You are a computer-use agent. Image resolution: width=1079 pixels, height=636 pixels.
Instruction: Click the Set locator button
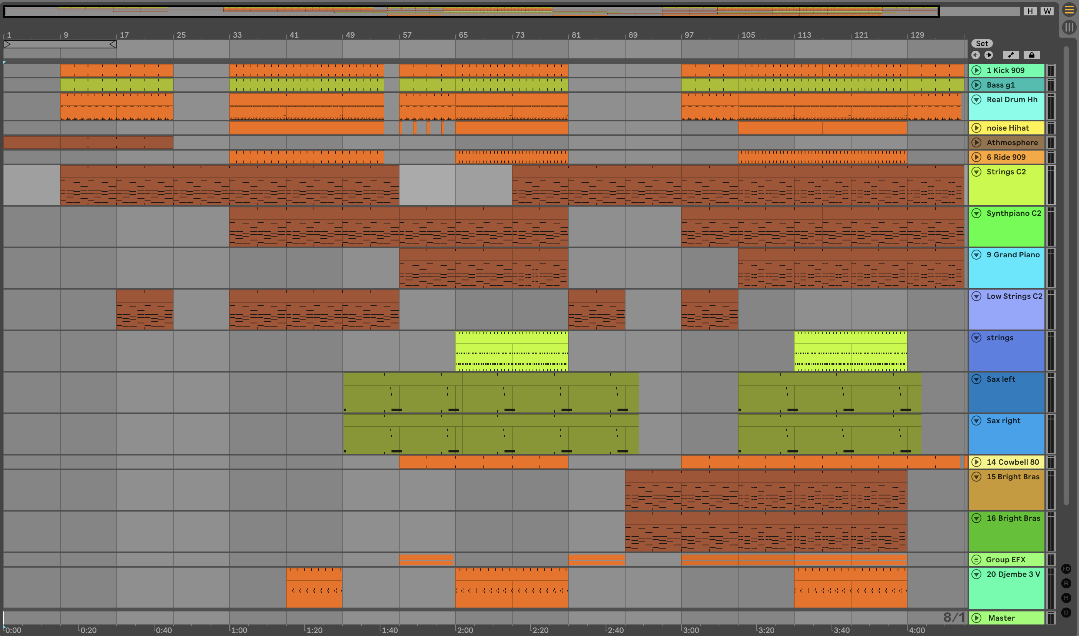click(x=982, y=43)
